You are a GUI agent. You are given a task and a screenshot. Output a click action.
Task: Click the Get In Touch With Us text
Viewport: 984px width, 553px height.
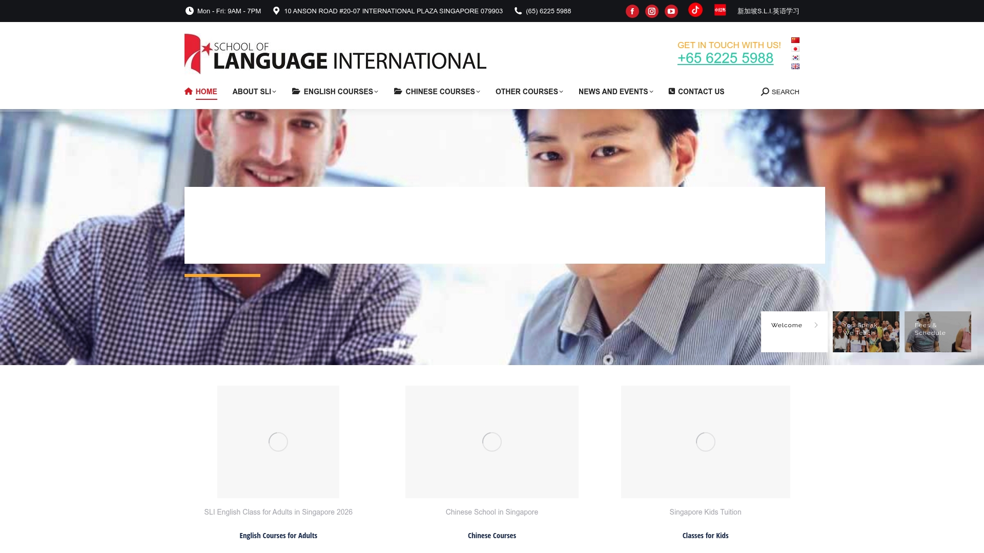click(729, 45)
